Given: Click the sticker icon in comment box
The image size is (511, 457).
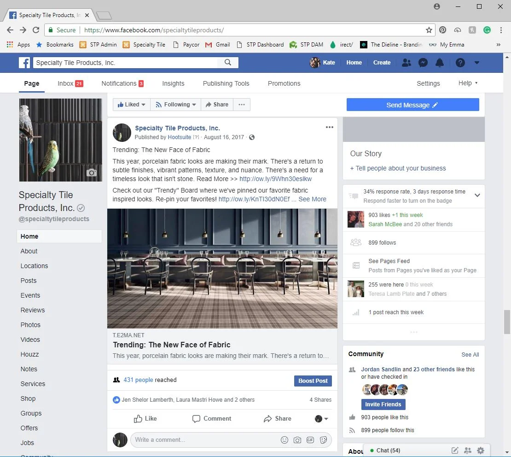Looking at the screenshot, I should tap(323, 440).
